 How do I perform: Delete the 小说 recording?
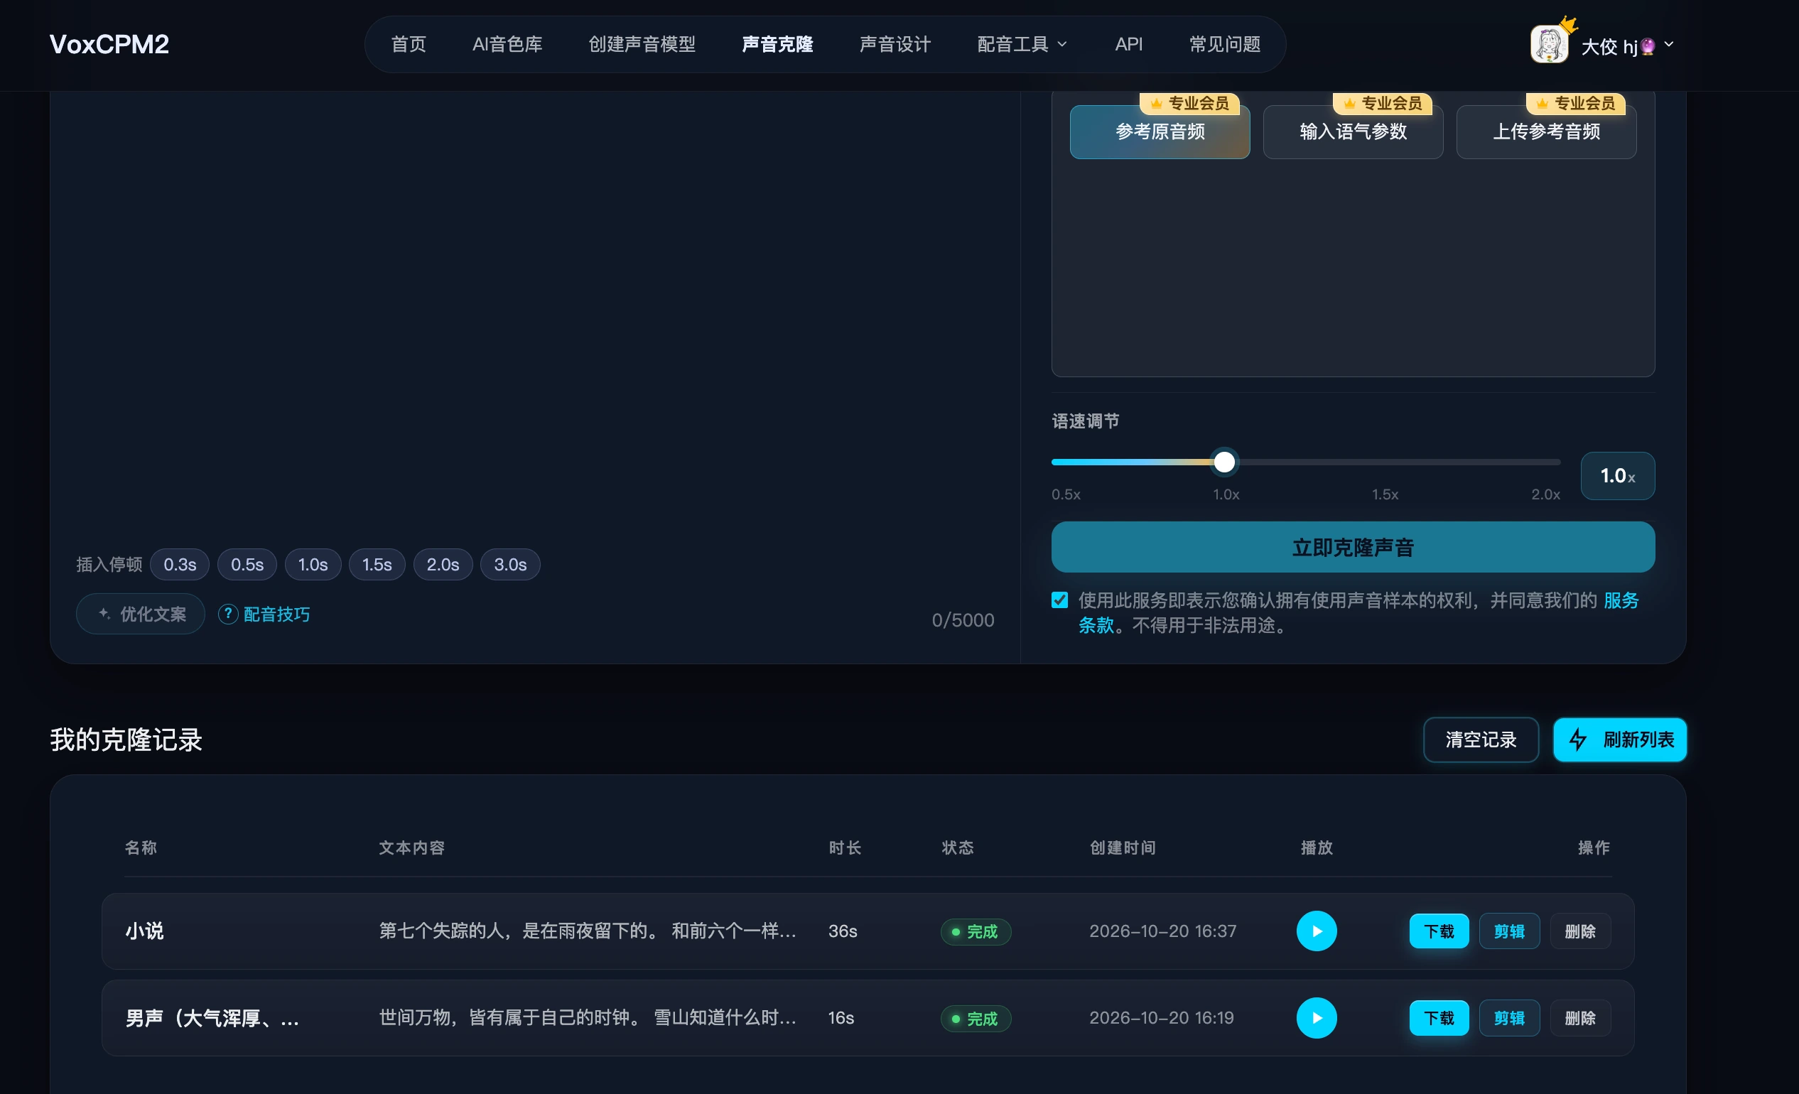(x=1580, y=931)
